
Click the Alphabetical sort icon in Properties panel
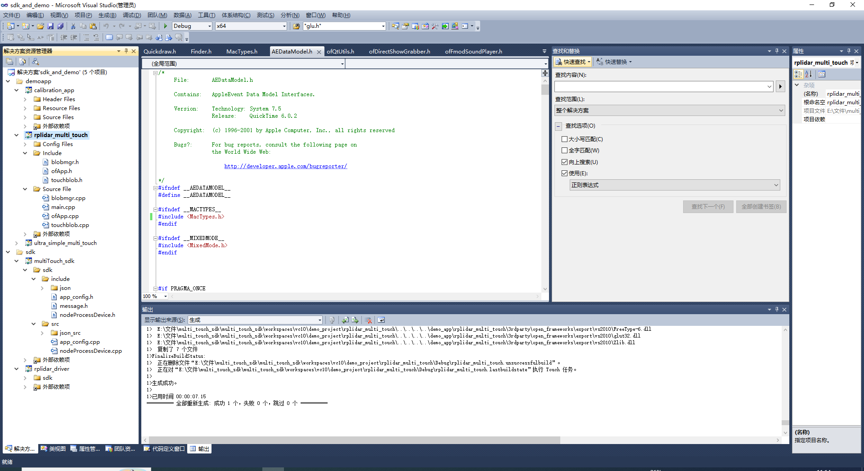point(809,74)
